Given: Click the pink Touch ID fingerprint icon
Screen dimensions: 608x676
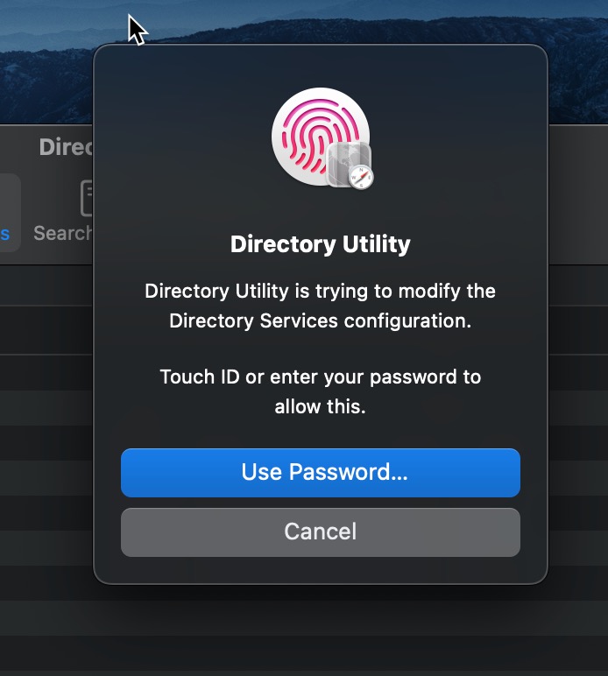Looking at the screenshot, I should pyautogui.click(x=320, y=136).
